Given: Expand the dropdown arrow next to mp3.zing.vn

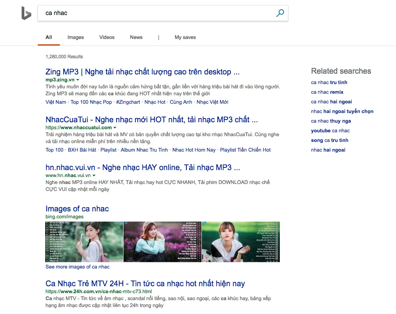Looking at the screenshot, I should (78, 80).
